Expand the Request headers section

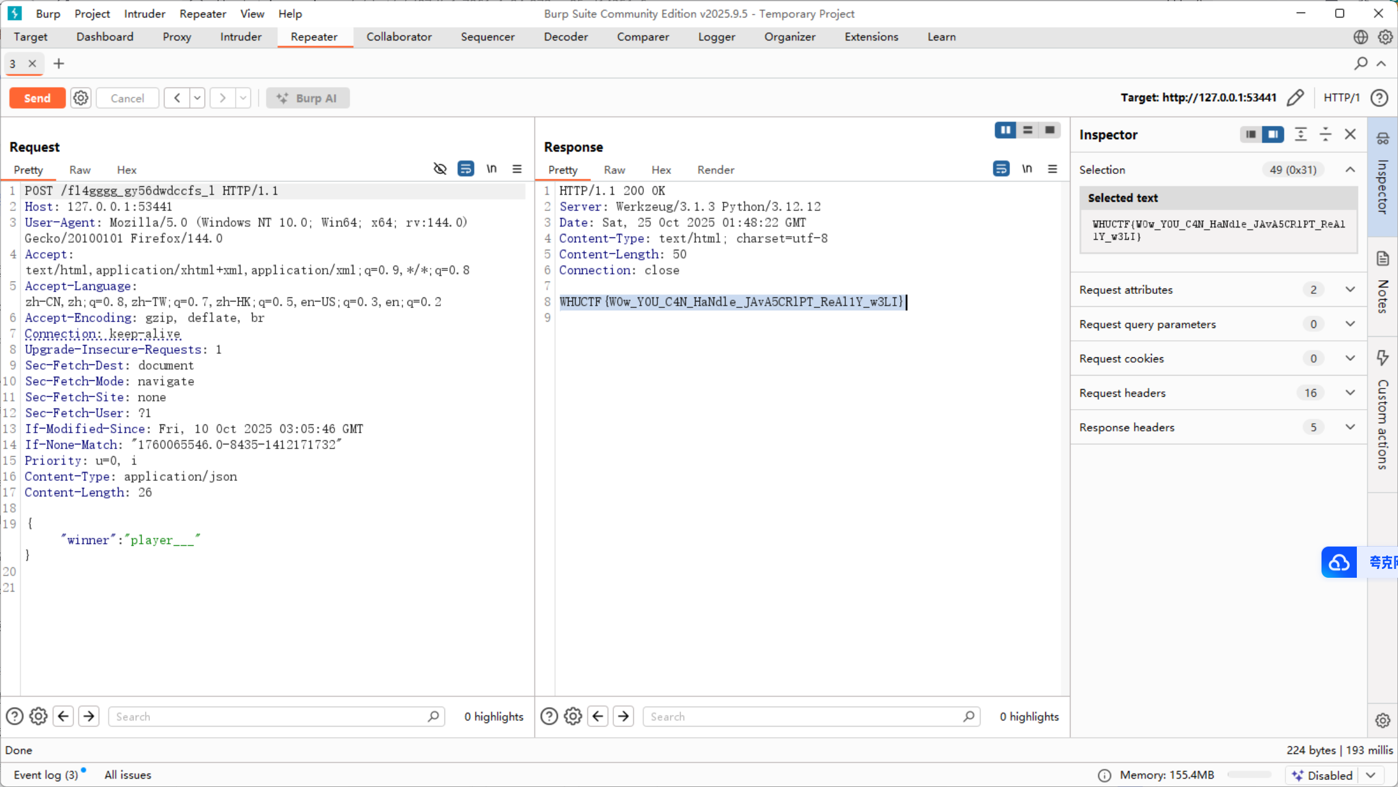(x=1350, y=393)
